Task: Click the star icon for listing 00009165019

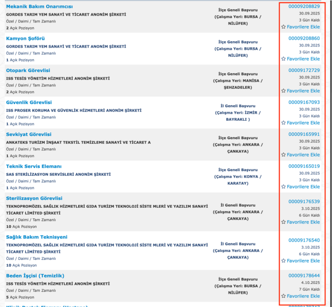Action: [284, 186]
